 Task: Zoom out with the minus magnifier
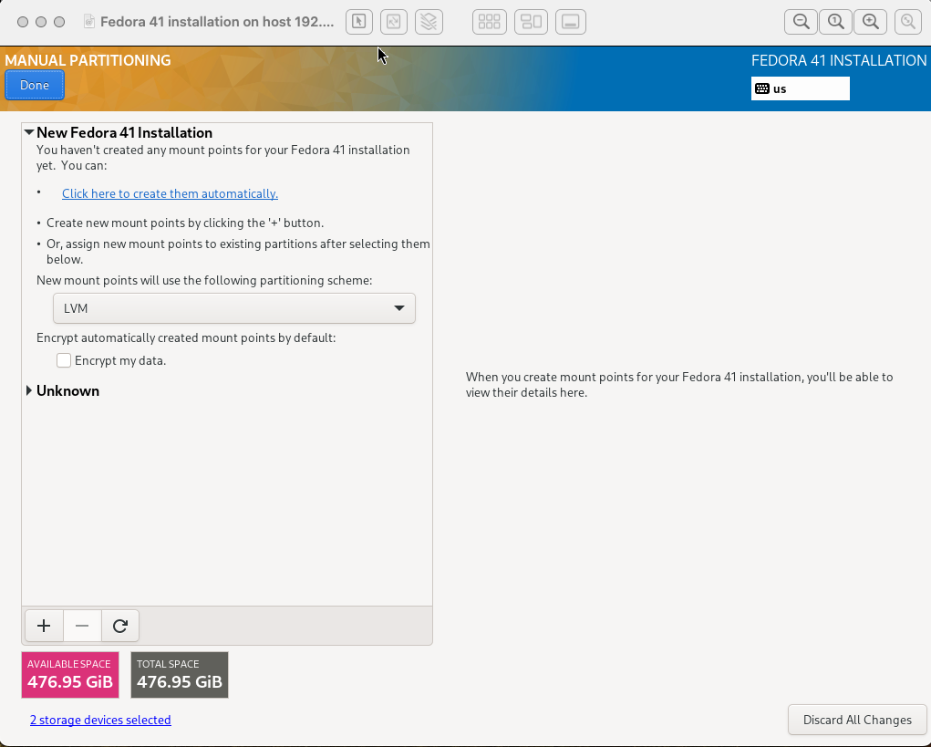point(801,22)
